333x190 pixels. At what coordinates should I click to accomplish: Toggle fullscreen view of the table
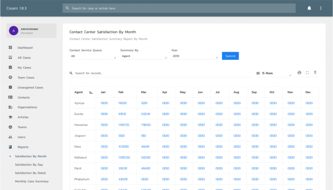click(307, 73)
